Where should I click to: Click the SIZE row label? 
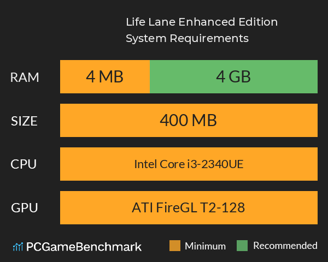(x=25, y=121)
